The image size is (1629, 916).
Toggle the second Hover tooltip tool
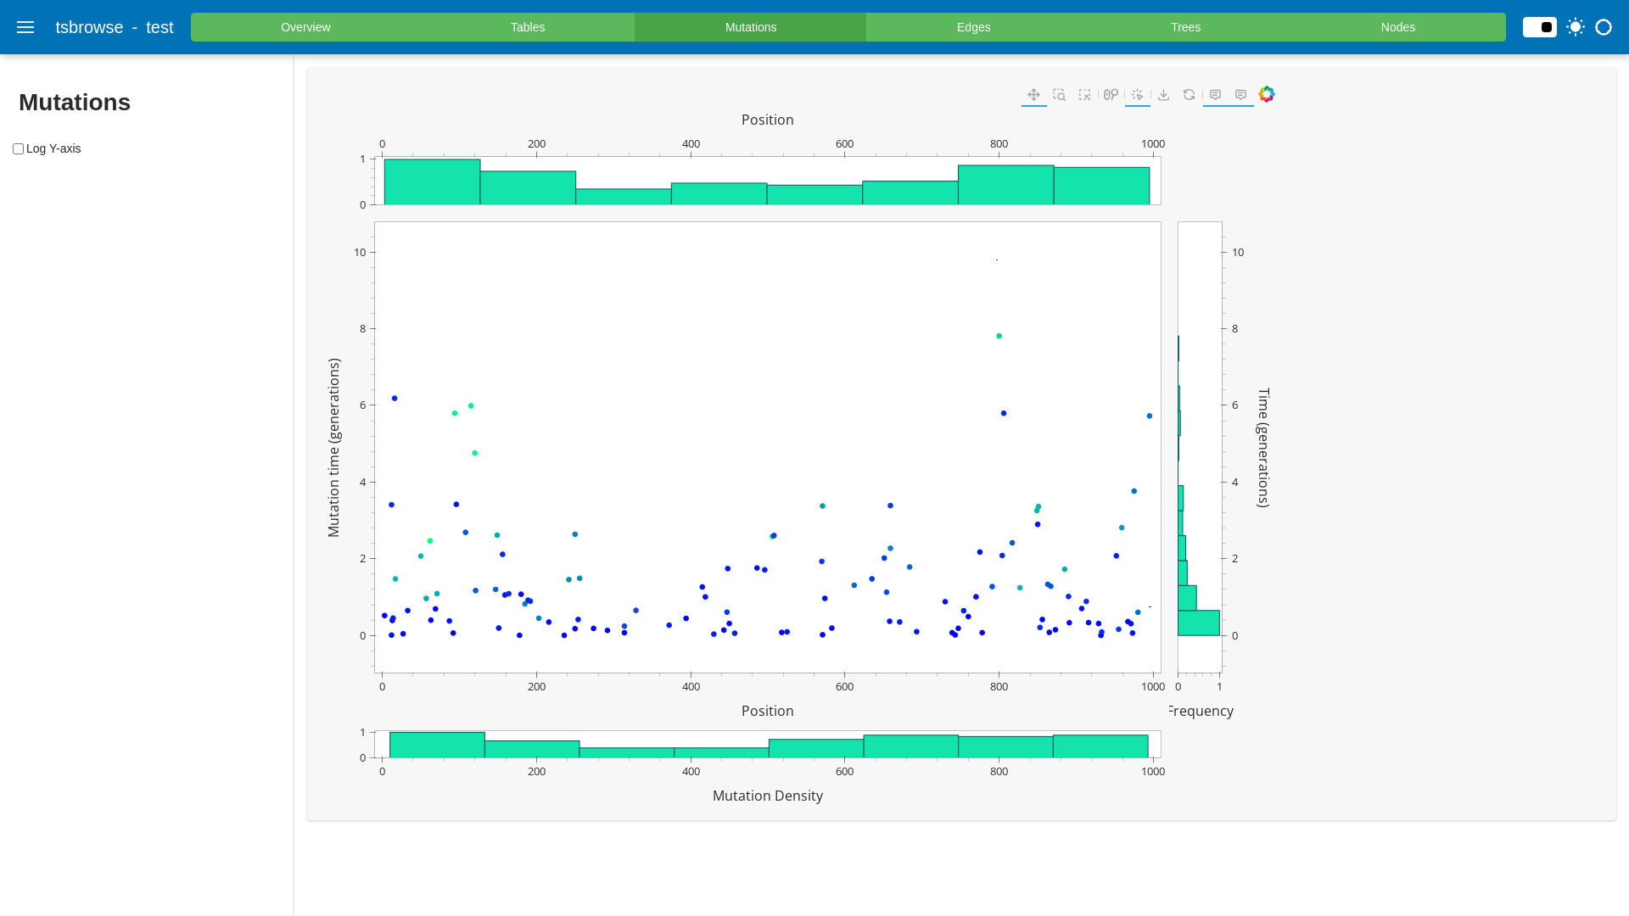pyautogui.click(x=1240, y=95)
